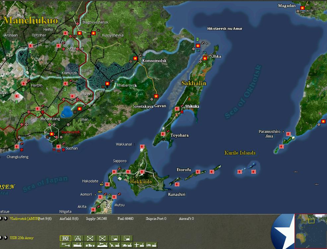Click the Sakhalin map label
Image resolution: width=327 pixels, height=249 pixels.
coord(194,83)
